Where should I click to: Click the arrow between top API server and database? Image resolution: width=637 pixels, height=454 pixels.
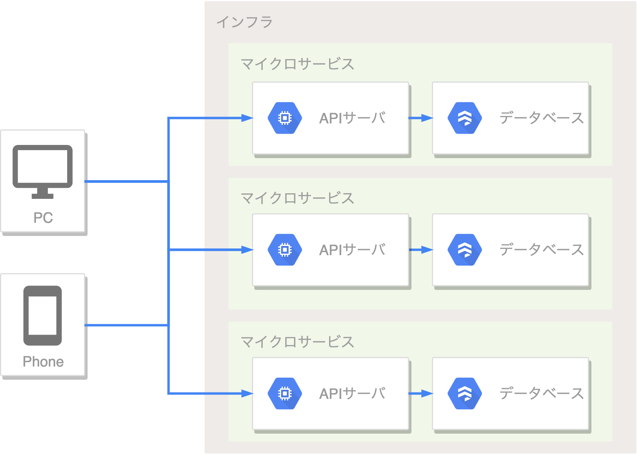(421, 118)
